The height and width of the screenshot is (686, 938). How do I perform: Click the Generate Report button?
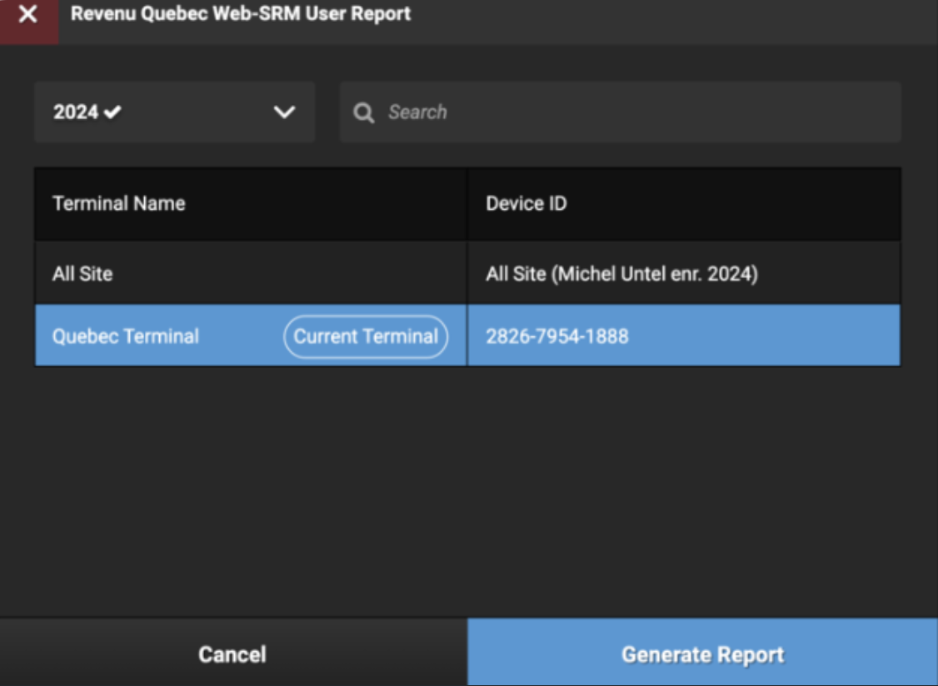click(702, 654)
